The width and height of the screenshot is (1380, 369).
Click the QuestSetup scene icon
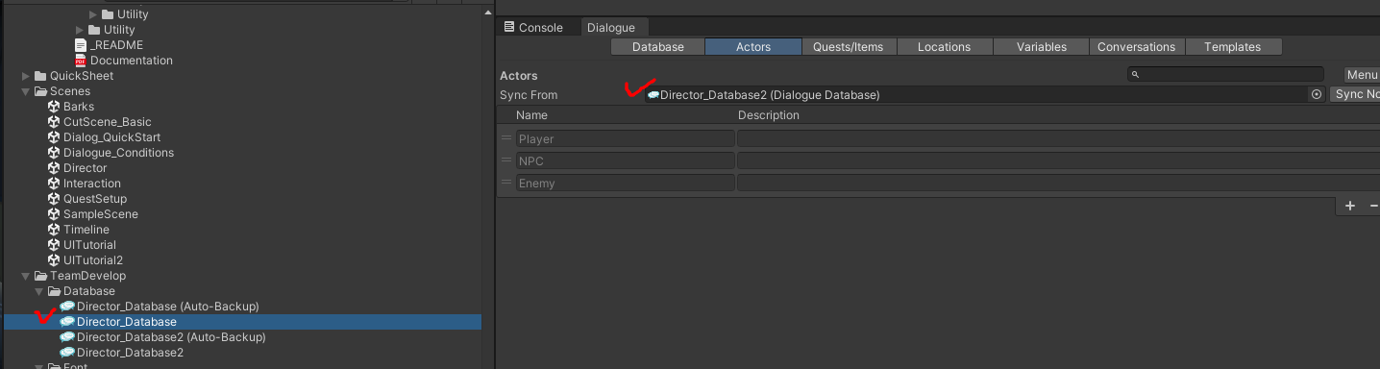(54, 199)
